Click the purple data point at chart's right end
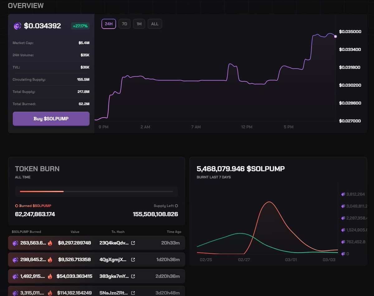 coord(335,36)
